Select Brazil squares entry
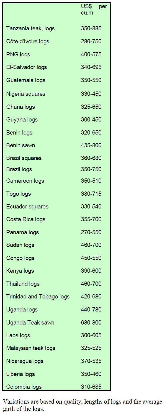Image resolution: width=164 pixels, height=413 pixels. pyautogui.click(x=24, y=158)
